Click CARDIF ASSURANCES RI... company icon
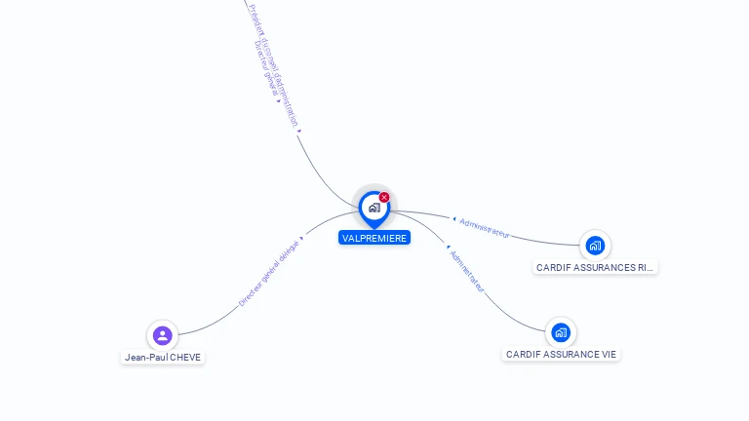Image resolution: width=749 pixels, height=421 pixels. tap(595, 246)
